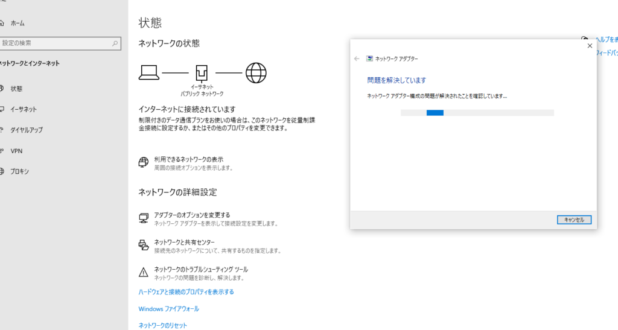The height and width of the screenshot is (330, 618).
Task: Select the 状態 globe icon in sidebar
Action: coord(2,89)
